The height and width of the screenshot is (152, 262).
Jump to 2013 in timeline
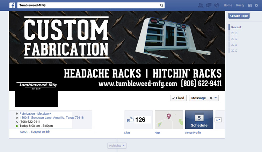(x=234, y=33)
